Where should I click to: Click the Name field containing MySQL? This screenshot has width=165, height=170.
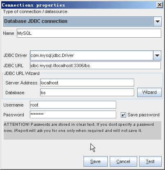click(x=89, y=33)
